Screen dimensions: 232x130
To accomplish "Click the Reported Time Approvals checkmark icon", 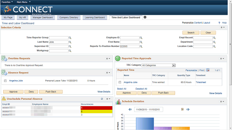I will tap(117, 58).
